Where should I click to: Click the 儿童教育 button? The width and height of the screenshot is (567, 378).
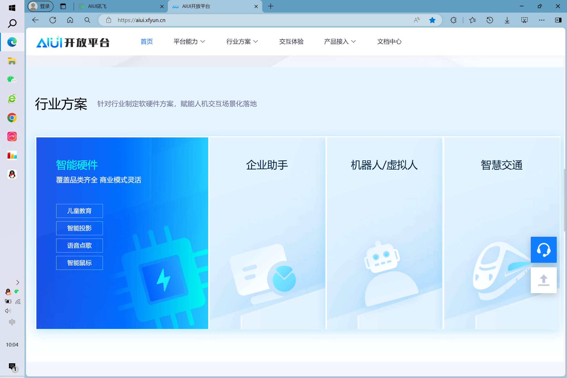click(x=79, y=211)
